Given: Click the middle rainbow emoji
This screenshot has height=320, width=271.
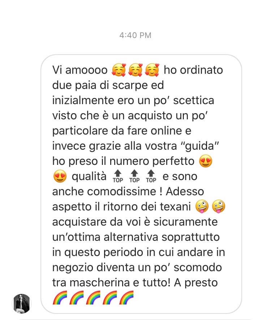Looking at the screenshot, I should pyautogui.click(x=93, y=298).
